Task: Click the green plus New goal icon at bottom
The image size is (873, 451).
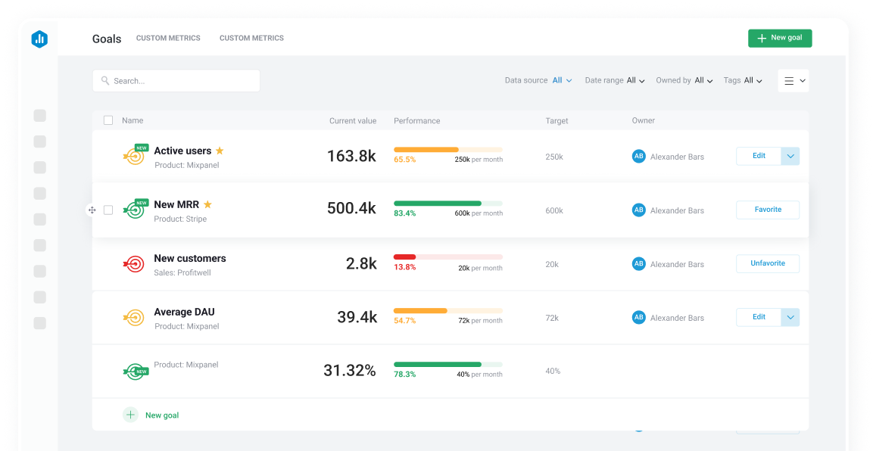Action: tap(130, 415)
